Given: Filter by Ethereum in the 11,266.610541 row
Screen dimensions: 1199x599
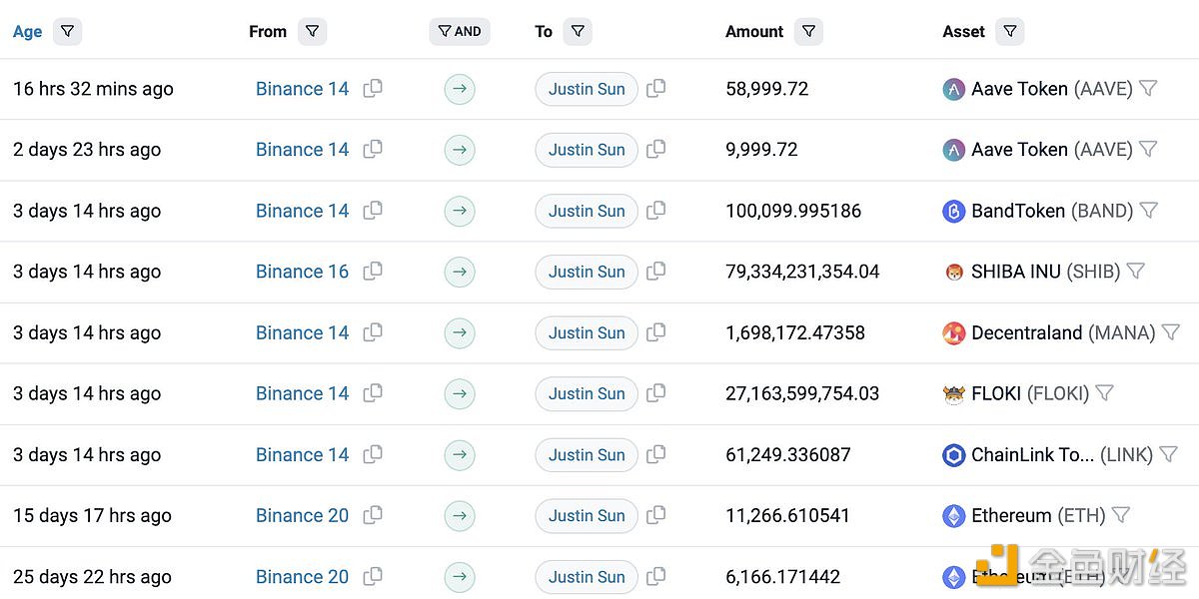Looking at the screenshot, I should point(1121,515).
